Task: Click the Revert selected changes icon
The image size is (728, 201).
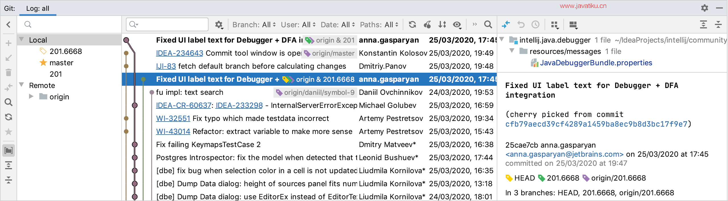Action: (x=521, y=25)
